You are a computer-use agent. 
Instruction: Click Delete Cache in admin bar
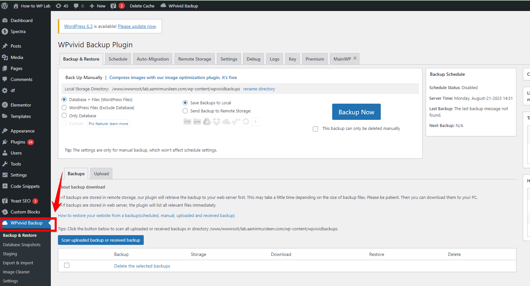pos(142,6)
